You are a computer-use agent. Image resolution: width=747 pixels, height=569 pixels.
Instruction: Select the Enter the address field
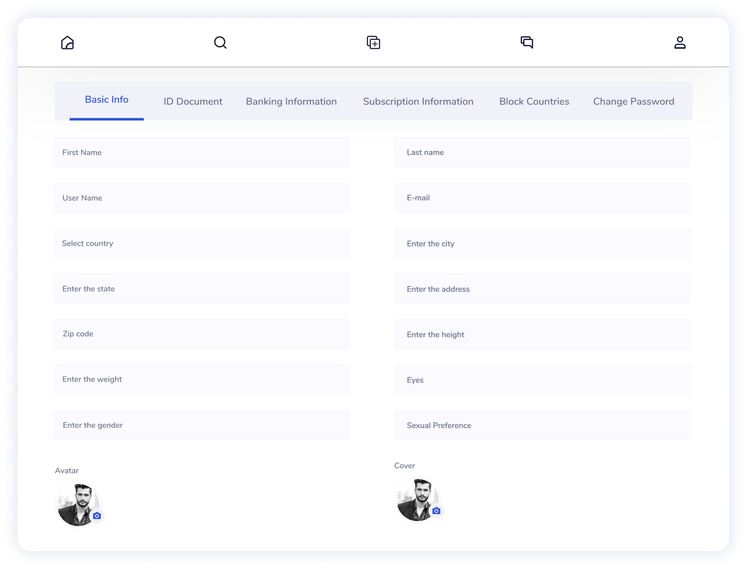(542, 289)
